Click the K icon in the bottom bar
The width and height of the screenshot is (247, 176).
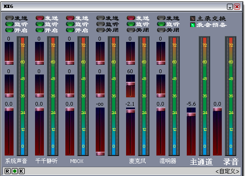point(22,171)
